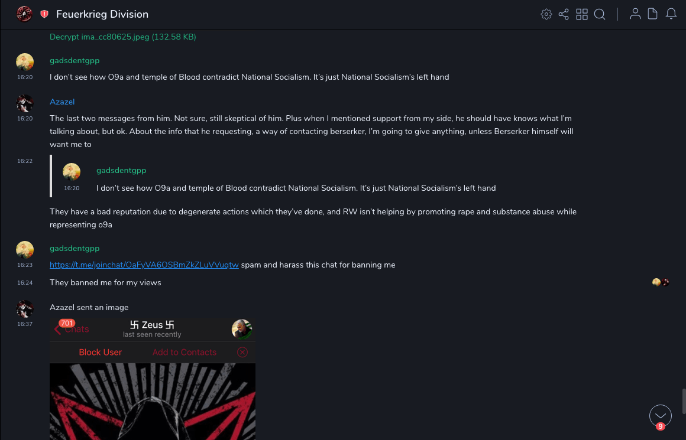Open the notifications bell icon
Viewport: 686px width, 440px height.
pos(671,14)
